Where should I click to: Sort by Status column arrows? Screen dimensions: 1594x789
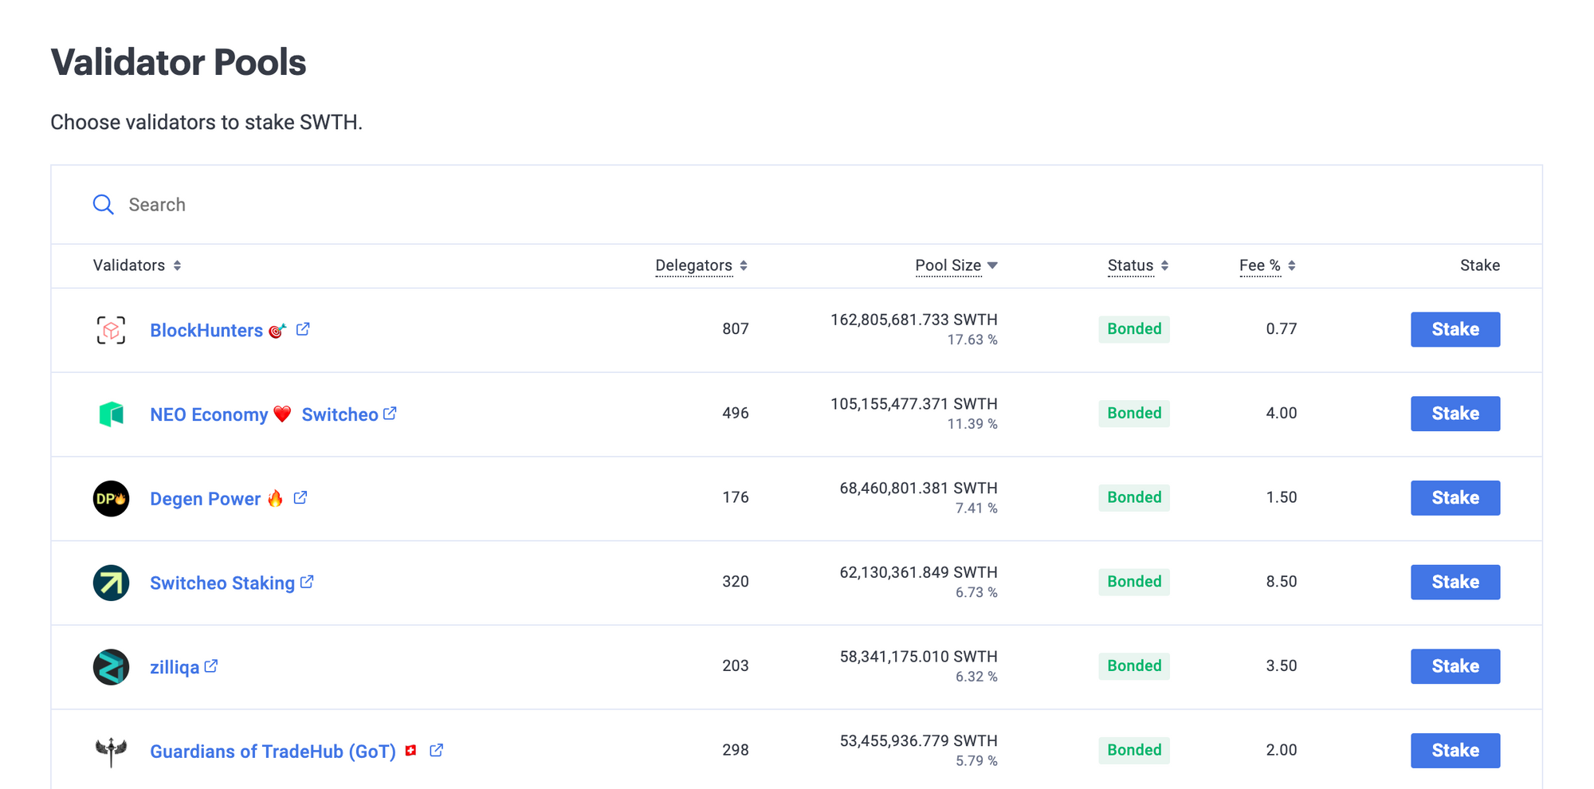[x=1164, y=265]
